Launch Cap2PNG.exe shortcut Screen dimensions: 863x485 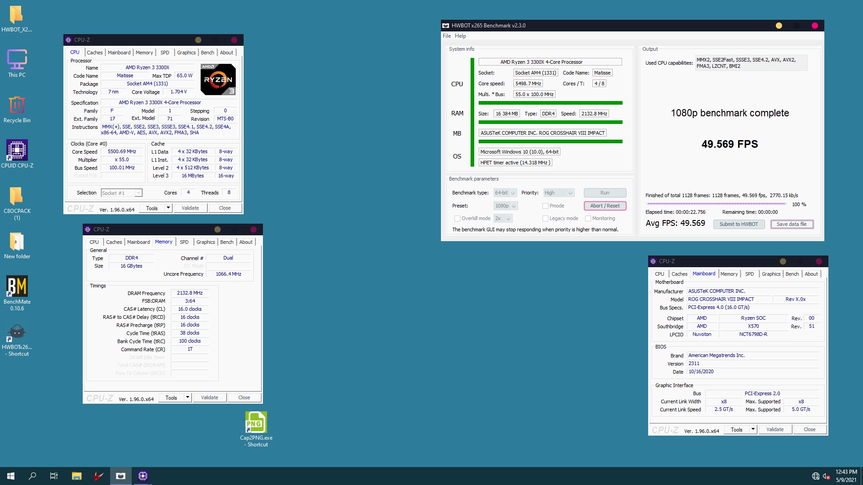256,430
